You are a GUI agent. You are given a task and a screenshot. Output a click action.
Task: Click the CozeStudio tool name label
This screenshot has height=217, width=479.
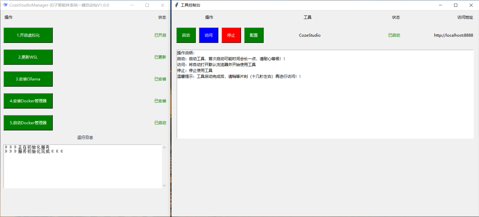pyautogui.click(x=310, y=35)
